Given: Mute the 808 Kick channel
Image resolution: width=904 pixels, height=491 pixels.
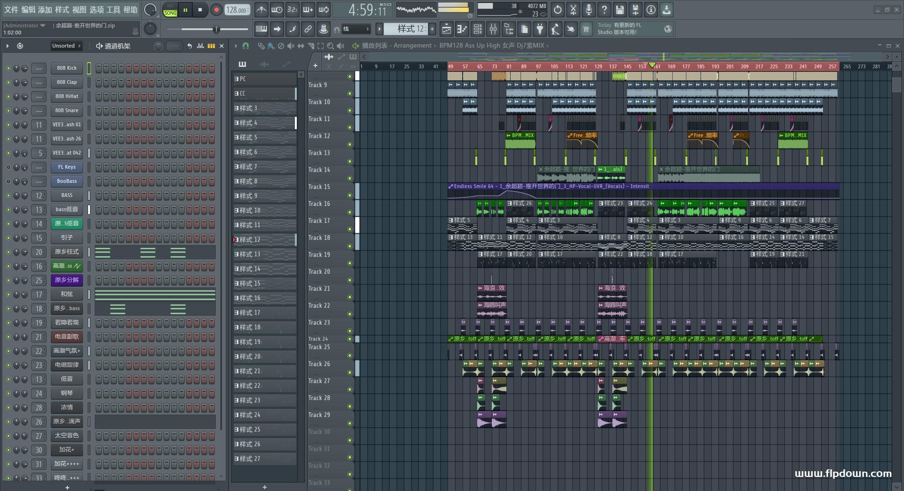Looking at the screenshot, I should click(8, 68).
